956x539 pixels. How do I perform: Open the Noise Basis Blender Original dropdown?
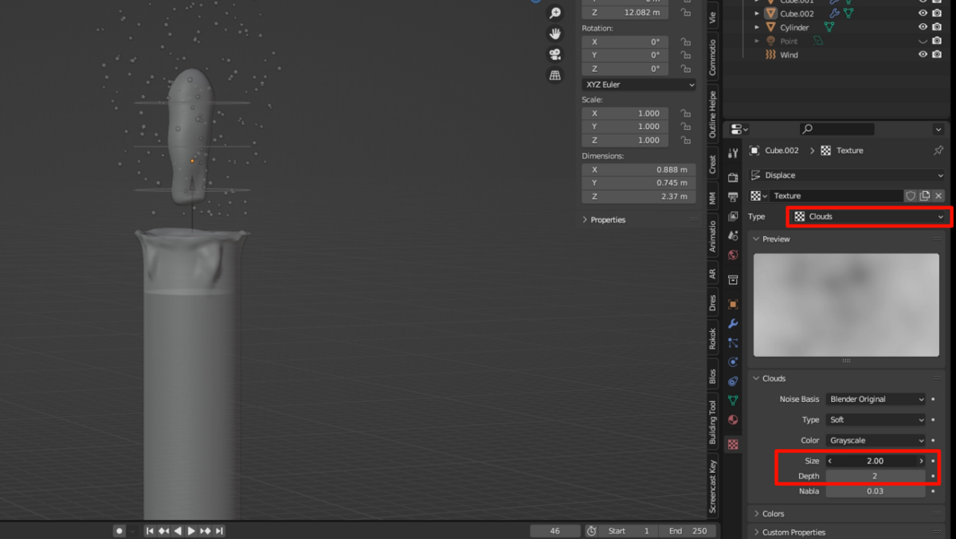pyautogui.click(x=876, y=400)
